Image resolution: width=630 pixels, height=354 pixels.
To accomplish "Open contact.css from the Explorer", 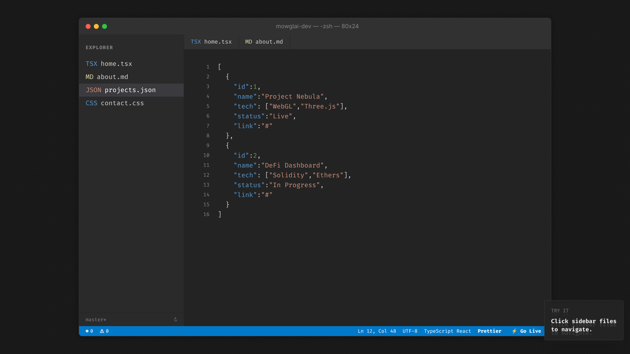I will click(122, 103).
